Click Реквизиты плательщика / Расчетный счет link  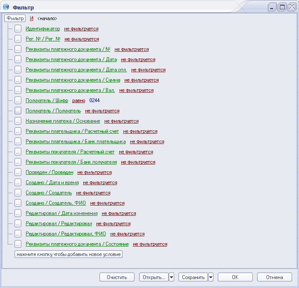coord(72,132)
